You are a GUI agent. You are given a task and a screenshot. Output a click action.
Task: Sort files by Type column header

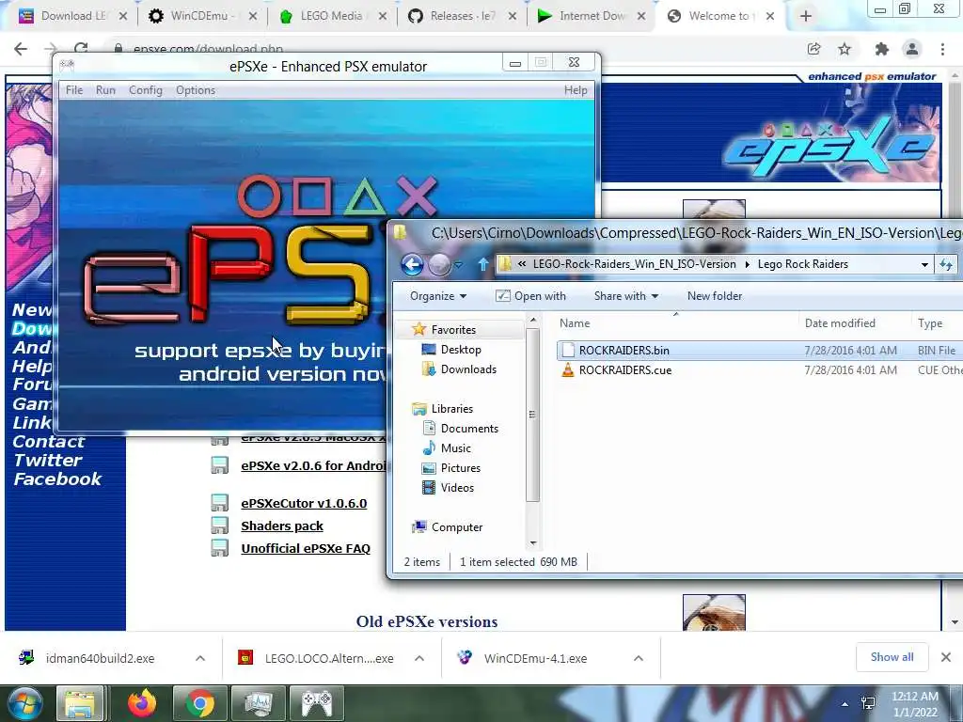pyautogui.click(x=930, y=323)
